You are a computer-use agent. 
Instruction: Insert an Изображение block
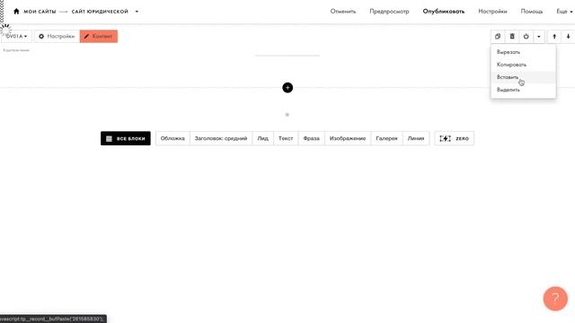coord(348,138)
